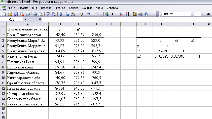Open the font size 10 dropdown
The height and width of the screenshot is (119, 212).
point(202,14)
